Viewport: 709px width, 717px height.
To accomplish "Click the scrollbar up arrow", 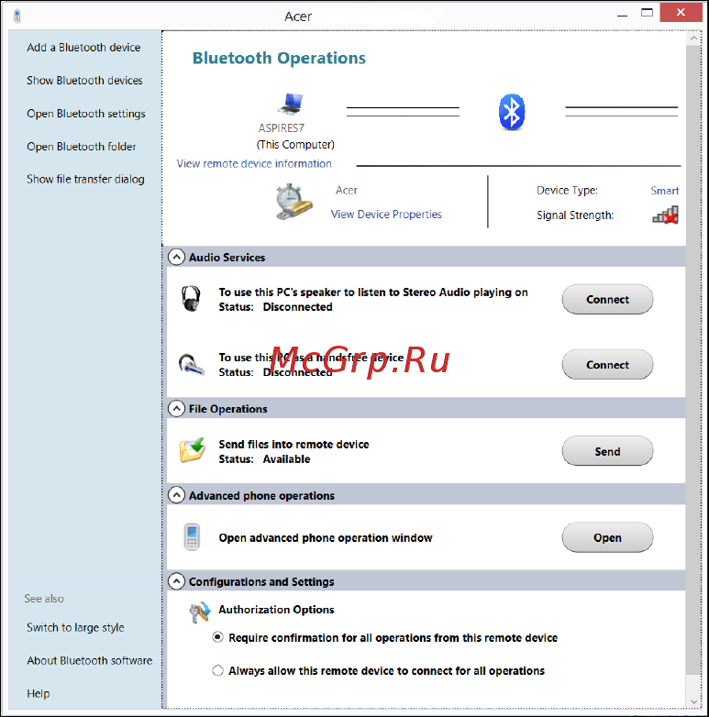I will pyautogui.click(x=693, y=39).
